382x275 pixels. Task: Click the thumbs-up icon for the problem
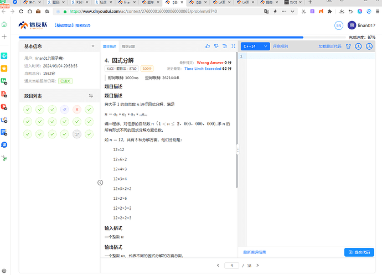[208, 46]
